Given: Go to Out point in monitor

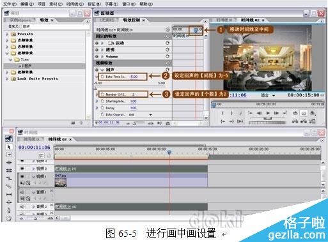Looking at the screenshot, I should (x=231, y=121).
